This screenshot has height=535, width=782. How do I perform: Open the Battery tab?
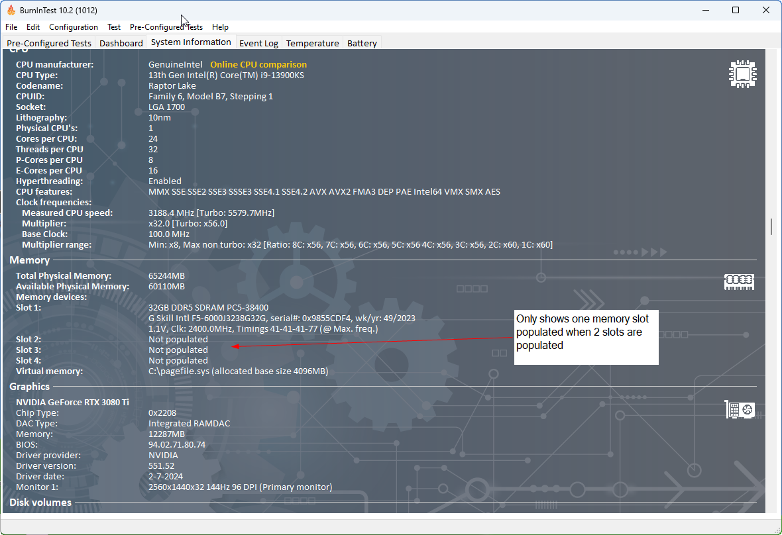[362, 43]
